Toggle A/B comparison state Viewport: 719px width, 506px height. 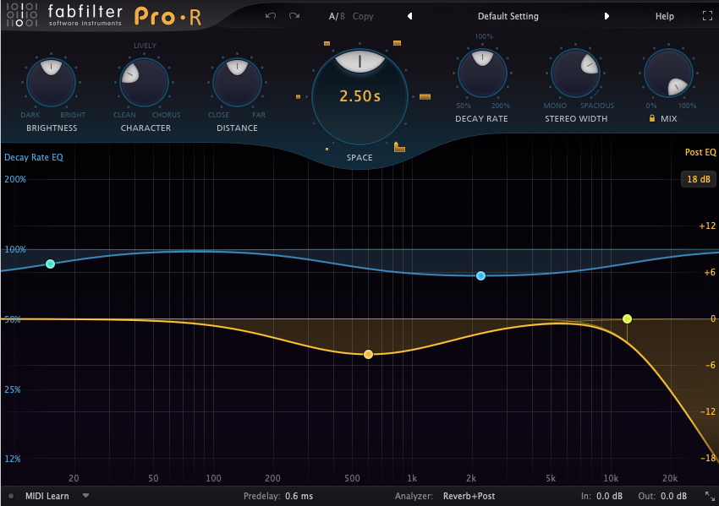coord(337,16)
